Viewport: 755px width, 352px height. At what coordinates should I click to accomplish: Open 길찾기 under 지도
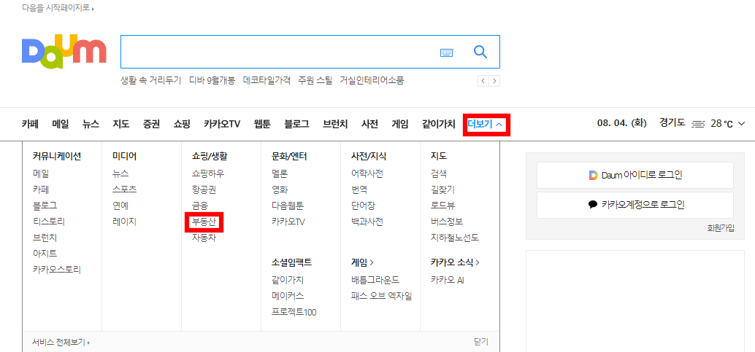(x=443, y=189)
